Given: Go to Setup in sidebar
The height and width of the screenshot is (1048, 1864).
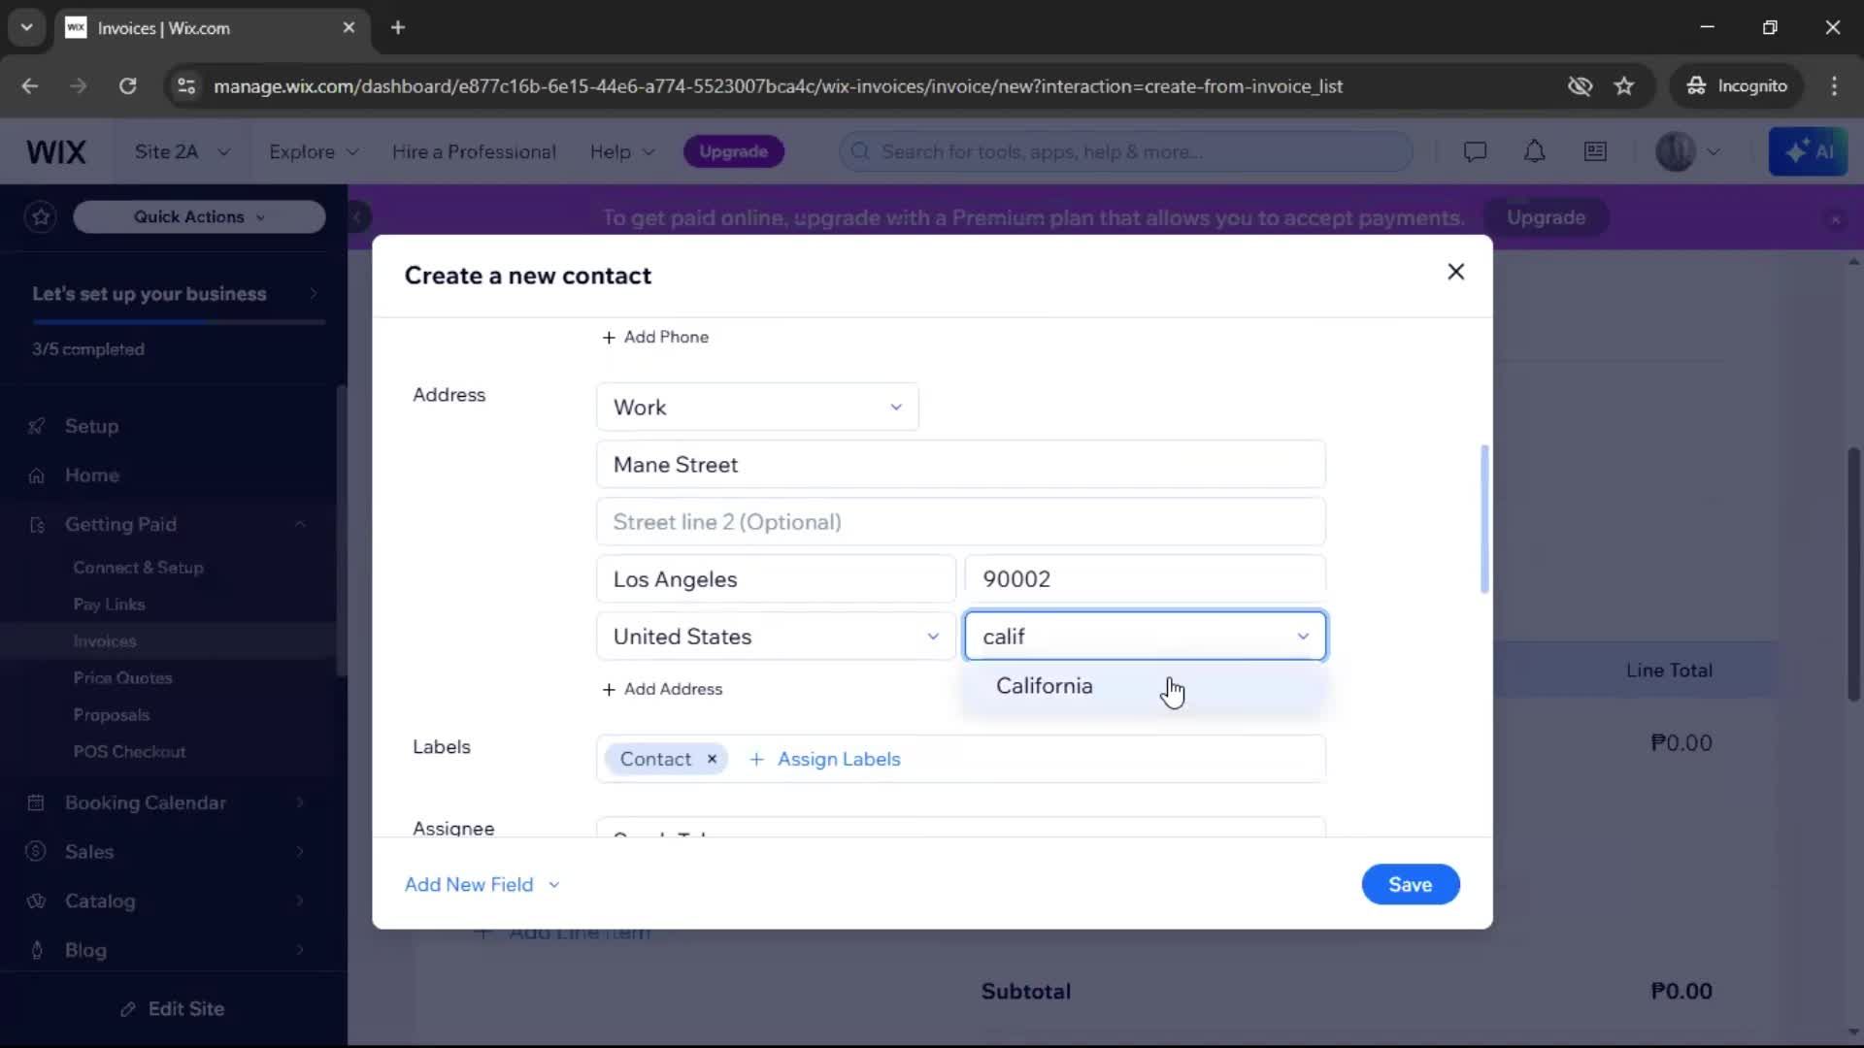Looking at the screenshot, I should point(91,426).
